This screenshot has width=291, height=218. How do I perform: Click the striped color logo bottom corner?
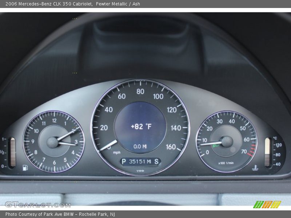pos(267,205)
